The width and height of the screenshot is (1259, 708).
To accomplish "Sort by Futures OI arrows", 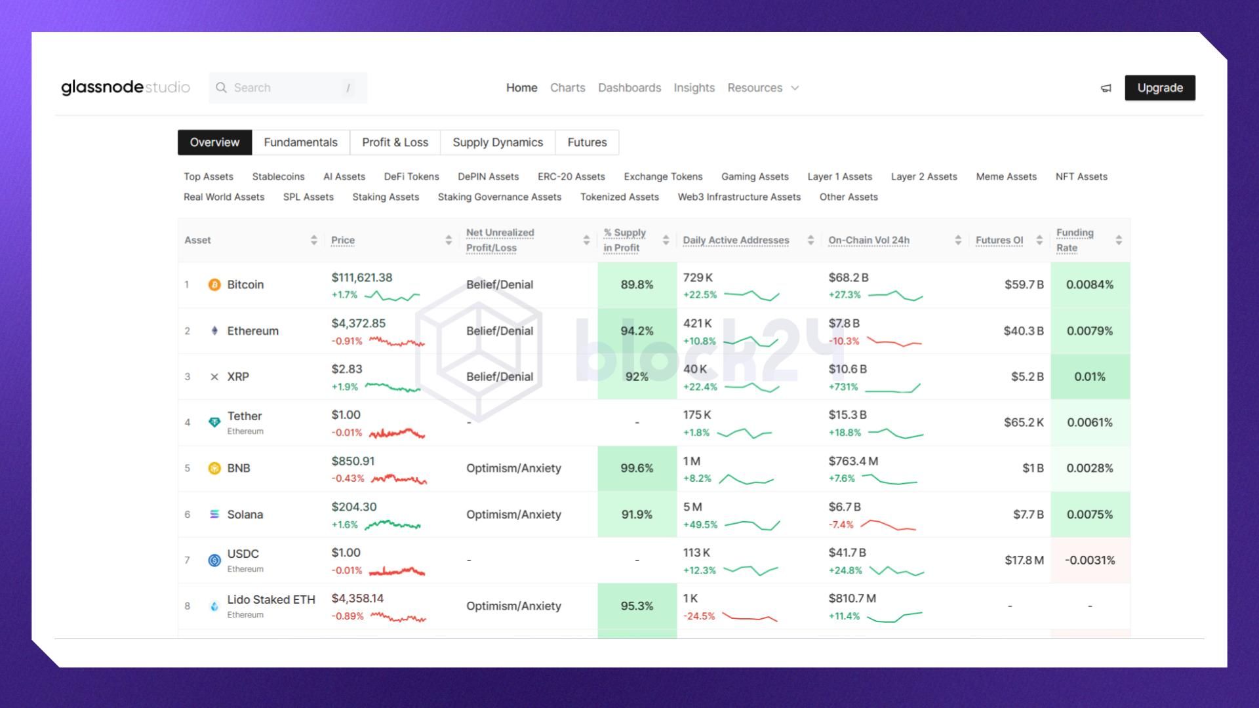I will [x=1039, y=240].
